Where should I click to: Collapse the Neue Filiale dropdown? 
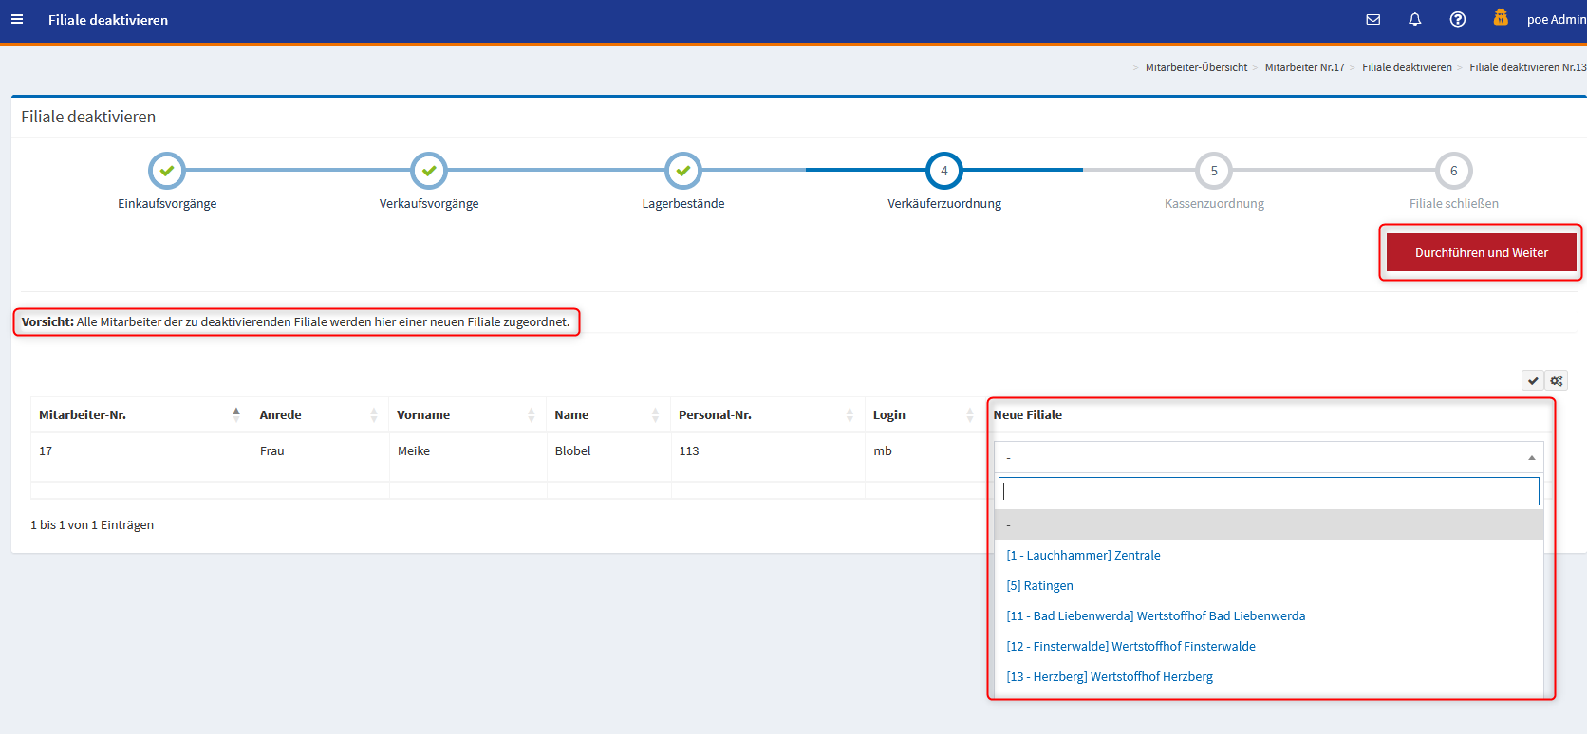coord(1268,457)
